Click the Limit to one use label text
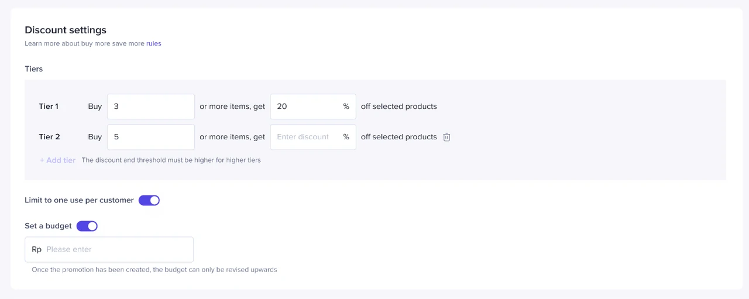Screen dimensions: 749x299 click(x=79, y=200)
